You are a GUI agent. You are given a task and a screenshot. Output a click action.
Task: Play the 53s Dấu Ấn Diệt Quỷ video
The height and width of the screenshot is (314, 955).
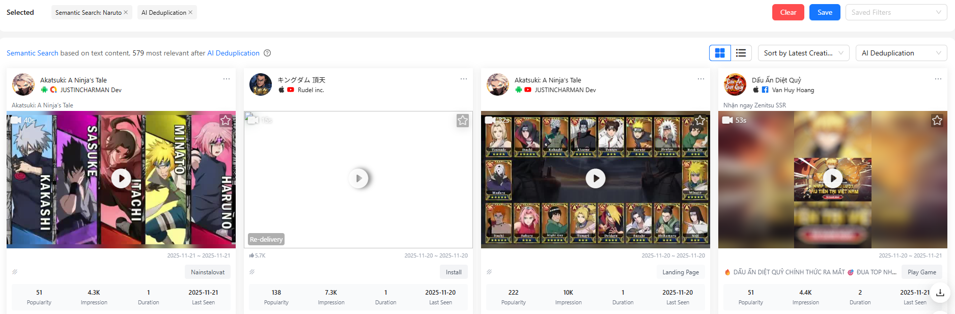click(x=833, y=178)
